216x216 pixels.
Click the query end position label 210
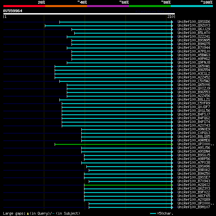coord(170,17)
